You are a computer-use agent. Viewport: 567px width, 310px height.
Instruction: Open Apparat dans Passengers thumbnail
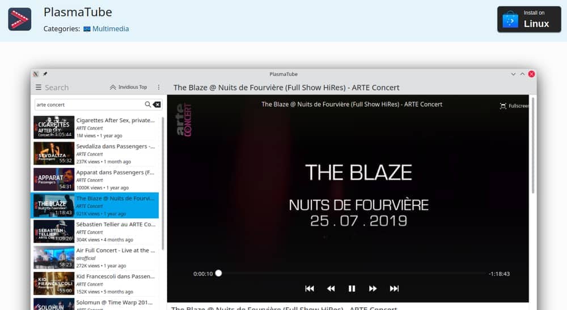54,179
